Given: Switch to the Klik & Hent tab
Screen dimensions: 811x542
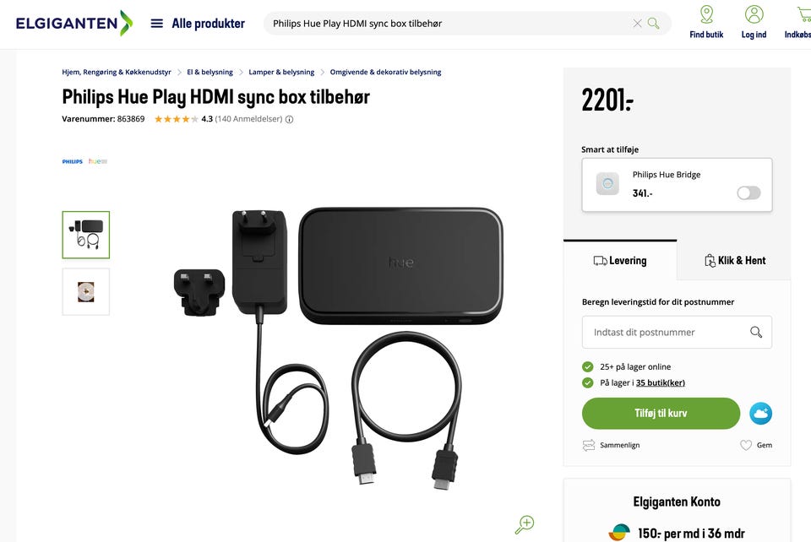Looking at the screenshot, I should click(x=735, y=260).
